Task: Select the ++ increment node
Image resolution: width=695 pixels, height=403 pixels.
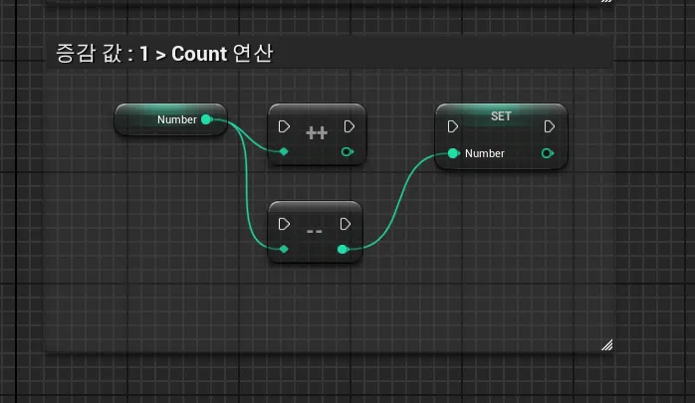Action: pos(317,134)
